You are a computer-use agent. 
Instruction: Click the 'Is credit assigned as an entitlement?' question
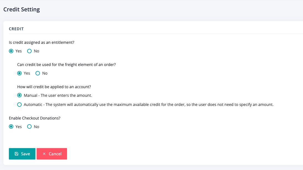pos(42,42)
